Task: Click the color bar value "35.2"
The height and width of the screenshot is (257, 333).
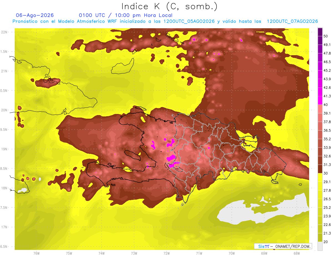Action: point(327,139)
